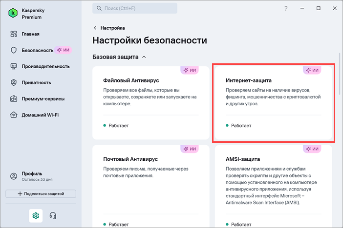Click the Kaspersky Premium logo icon
This screenshot has height=228, width=343.
pyautogui.click(x=13, y=13)
